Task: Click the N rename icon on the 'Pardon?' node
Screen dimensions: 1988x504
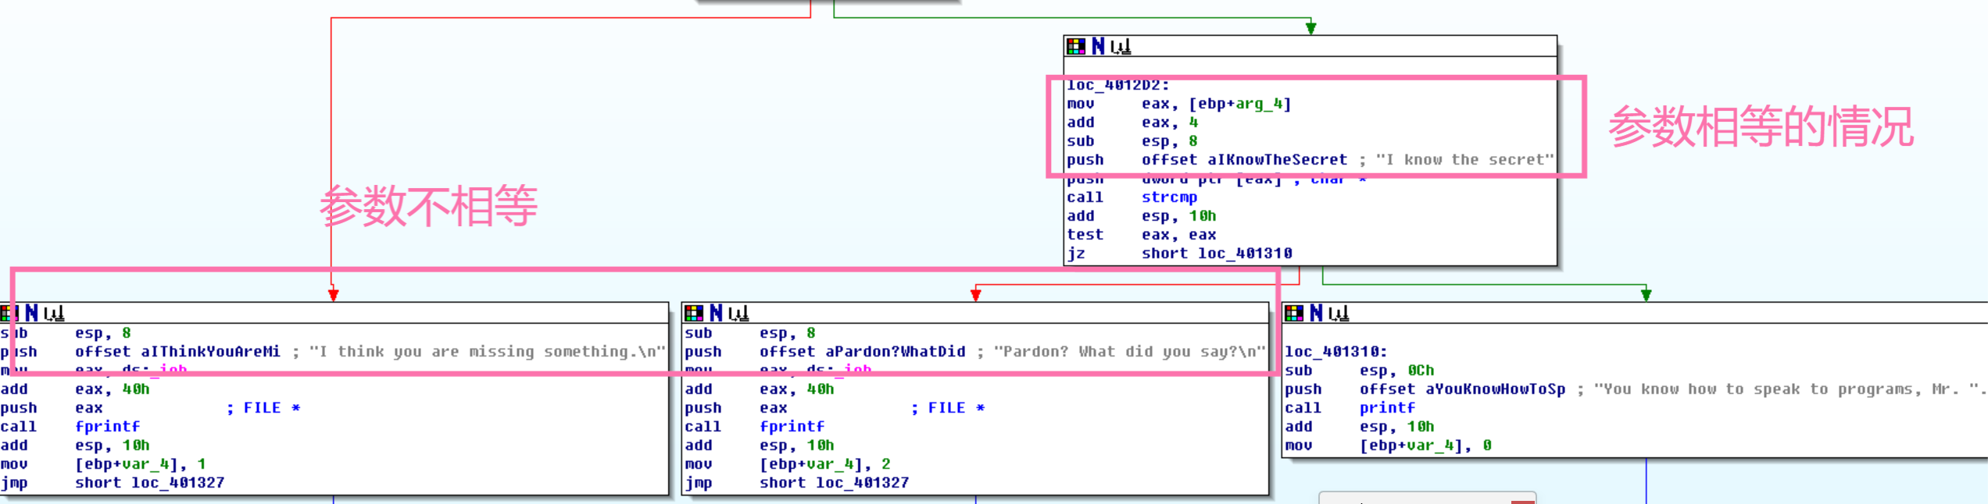Action: [x=716, y=313]
